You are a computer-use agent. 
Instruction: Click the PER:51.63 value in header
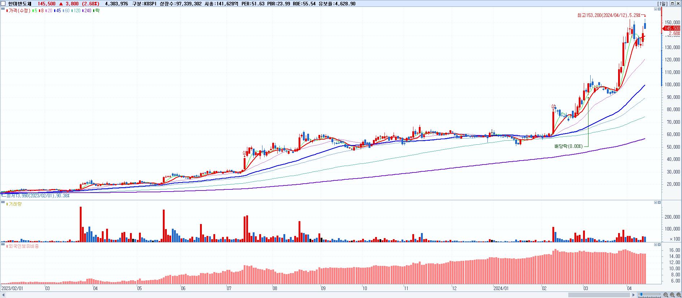click(x=253, y=4)
